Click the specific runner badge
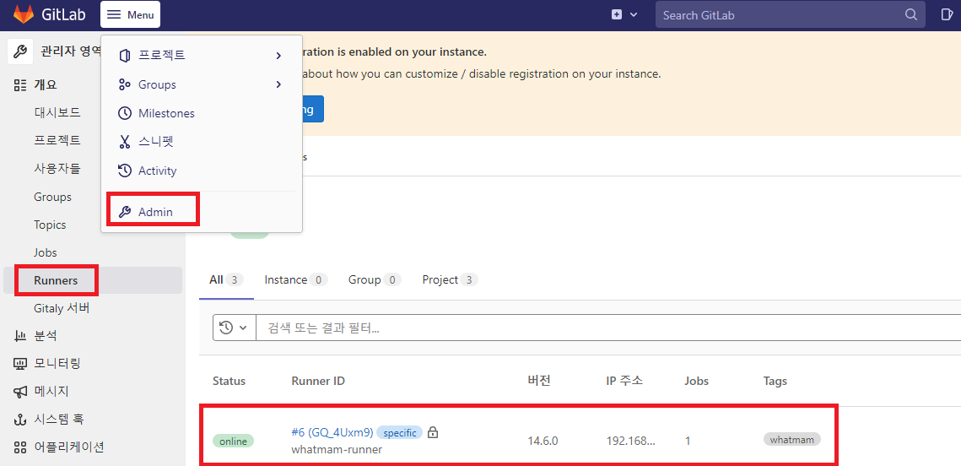961x466 pixels. point(399,433)
